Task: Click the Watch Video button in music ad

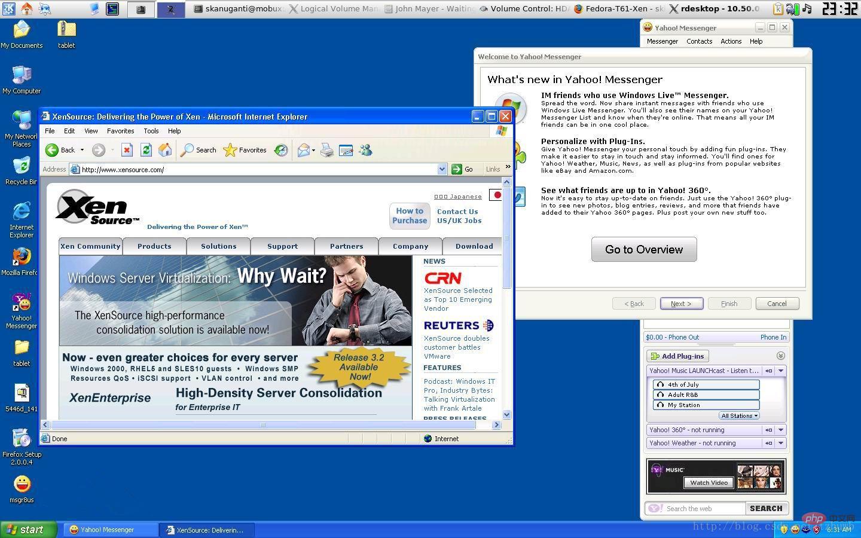Action: pos(709,482)
